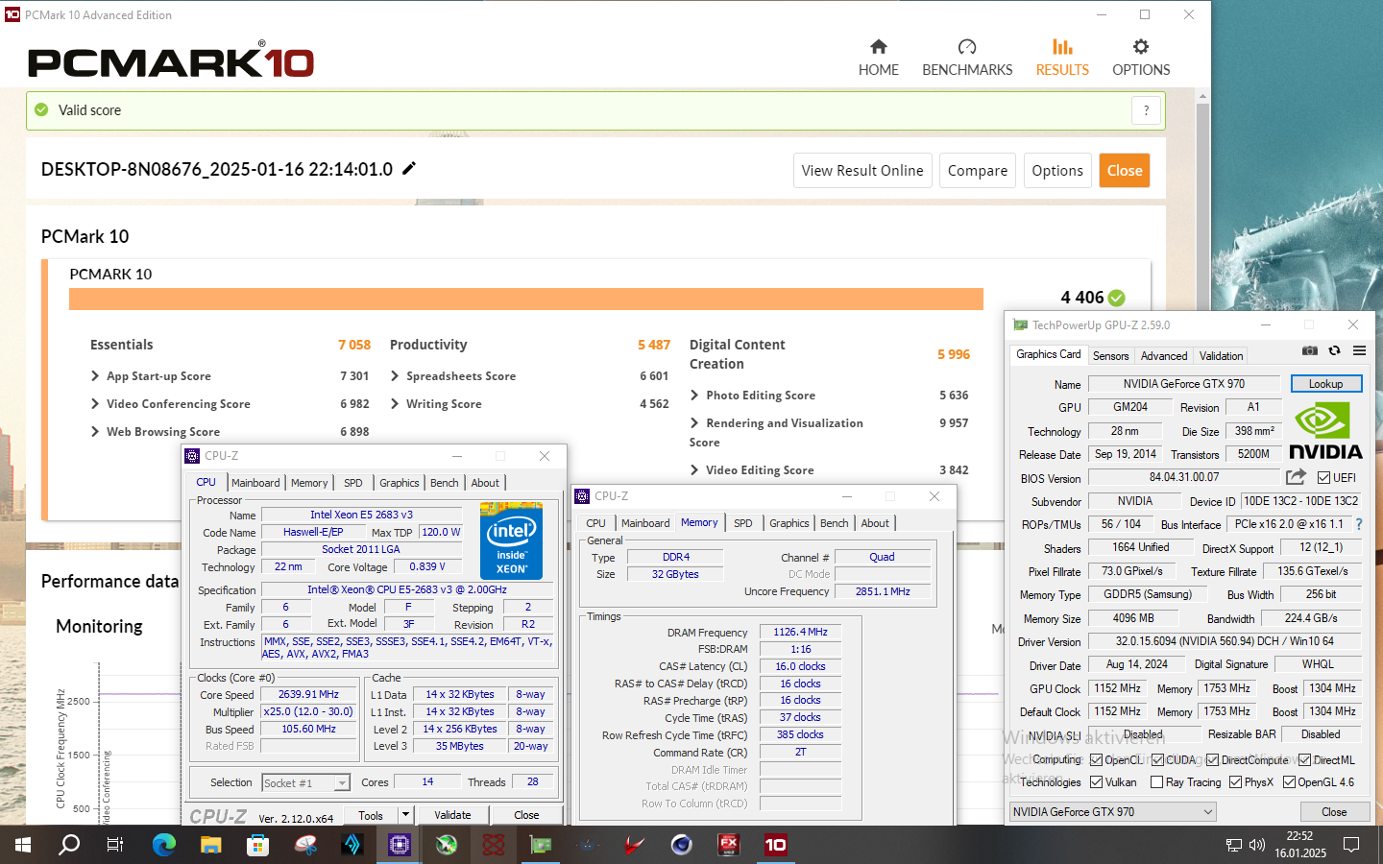
Task: Click the OPTIONS gear icon
Action: [x=1141, y=46]
